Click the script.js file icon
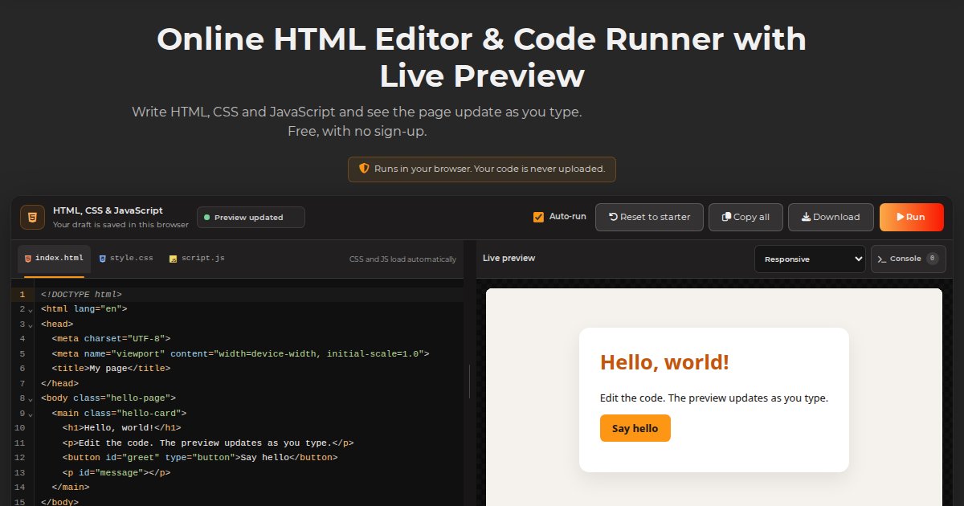The image size is (964, 506). click(173, 259)
